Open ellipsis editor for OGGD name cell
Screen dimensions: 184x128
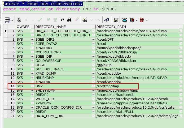click(x=93, y=65)
